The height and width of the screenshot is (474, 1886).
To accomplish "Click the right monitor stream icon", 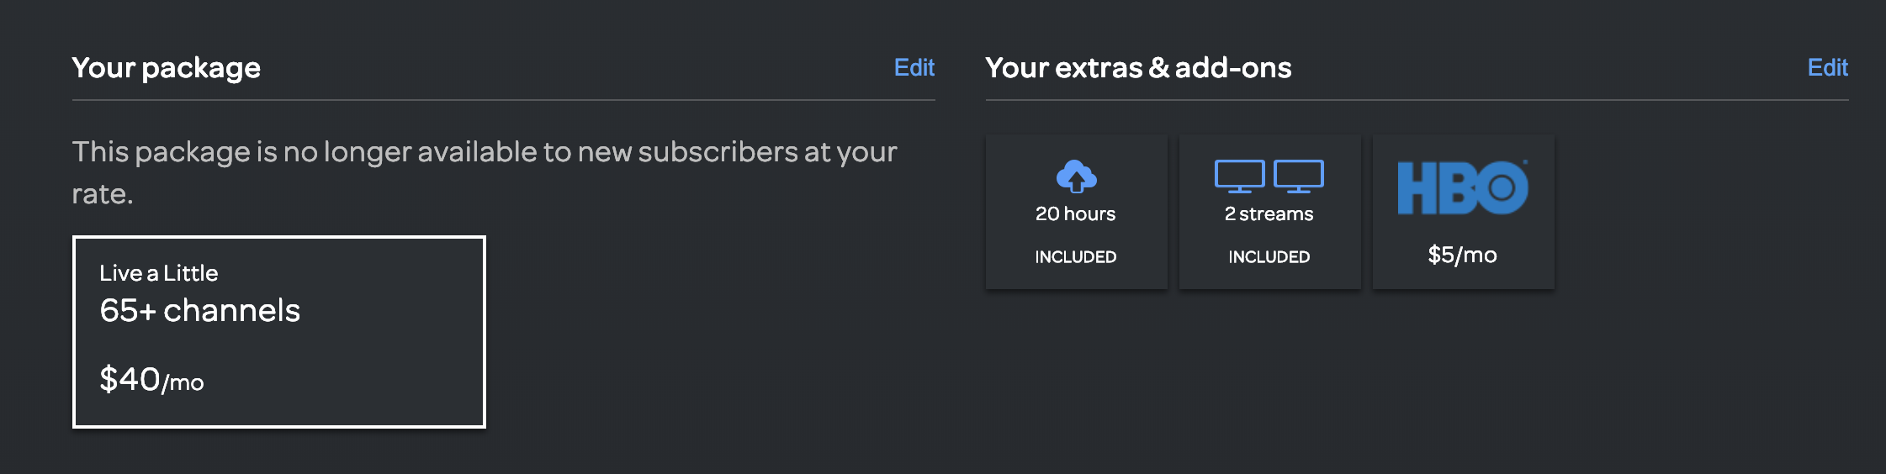I will (1299, 176).
